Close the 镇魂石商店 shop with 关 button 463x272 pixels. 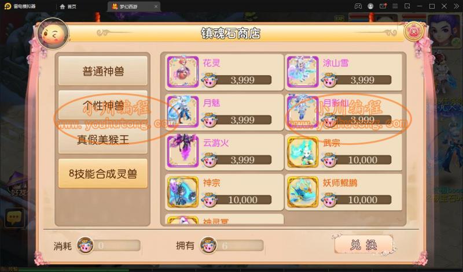414,31
